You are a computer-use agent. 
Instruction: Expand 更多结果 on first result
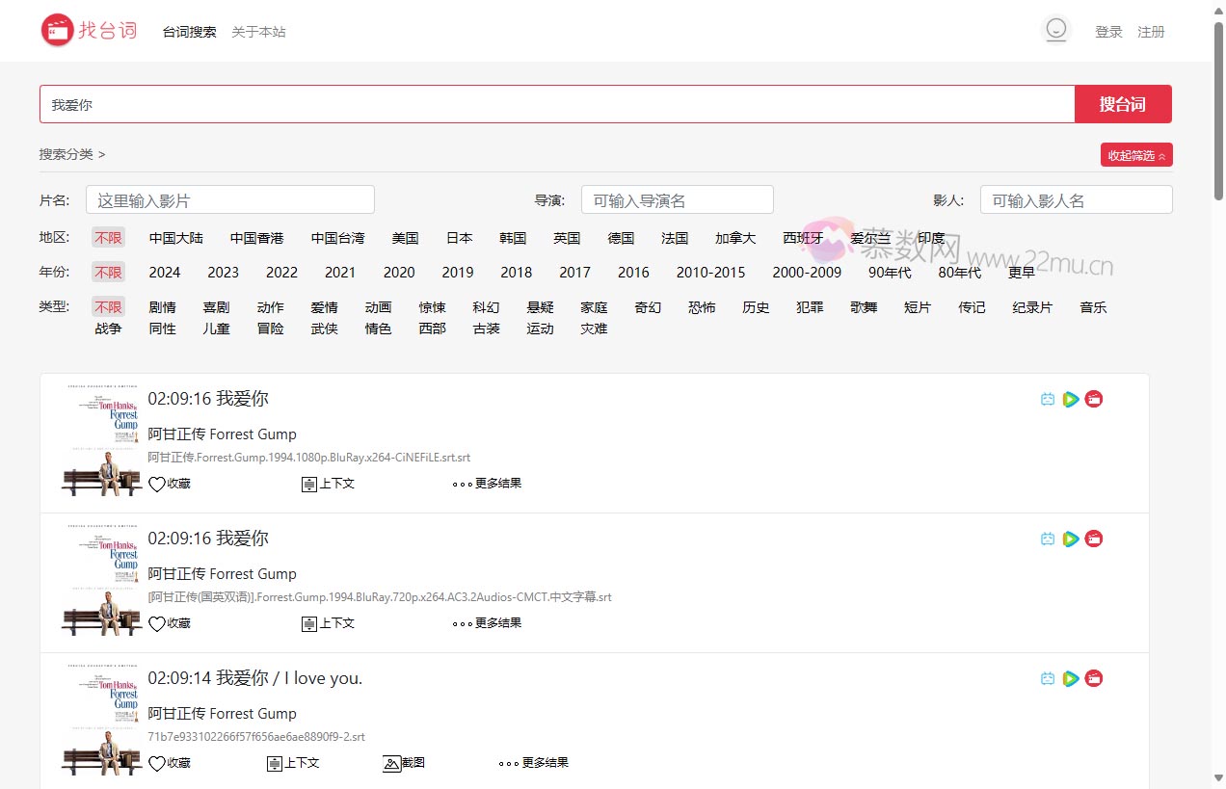[x=488, y=484]
